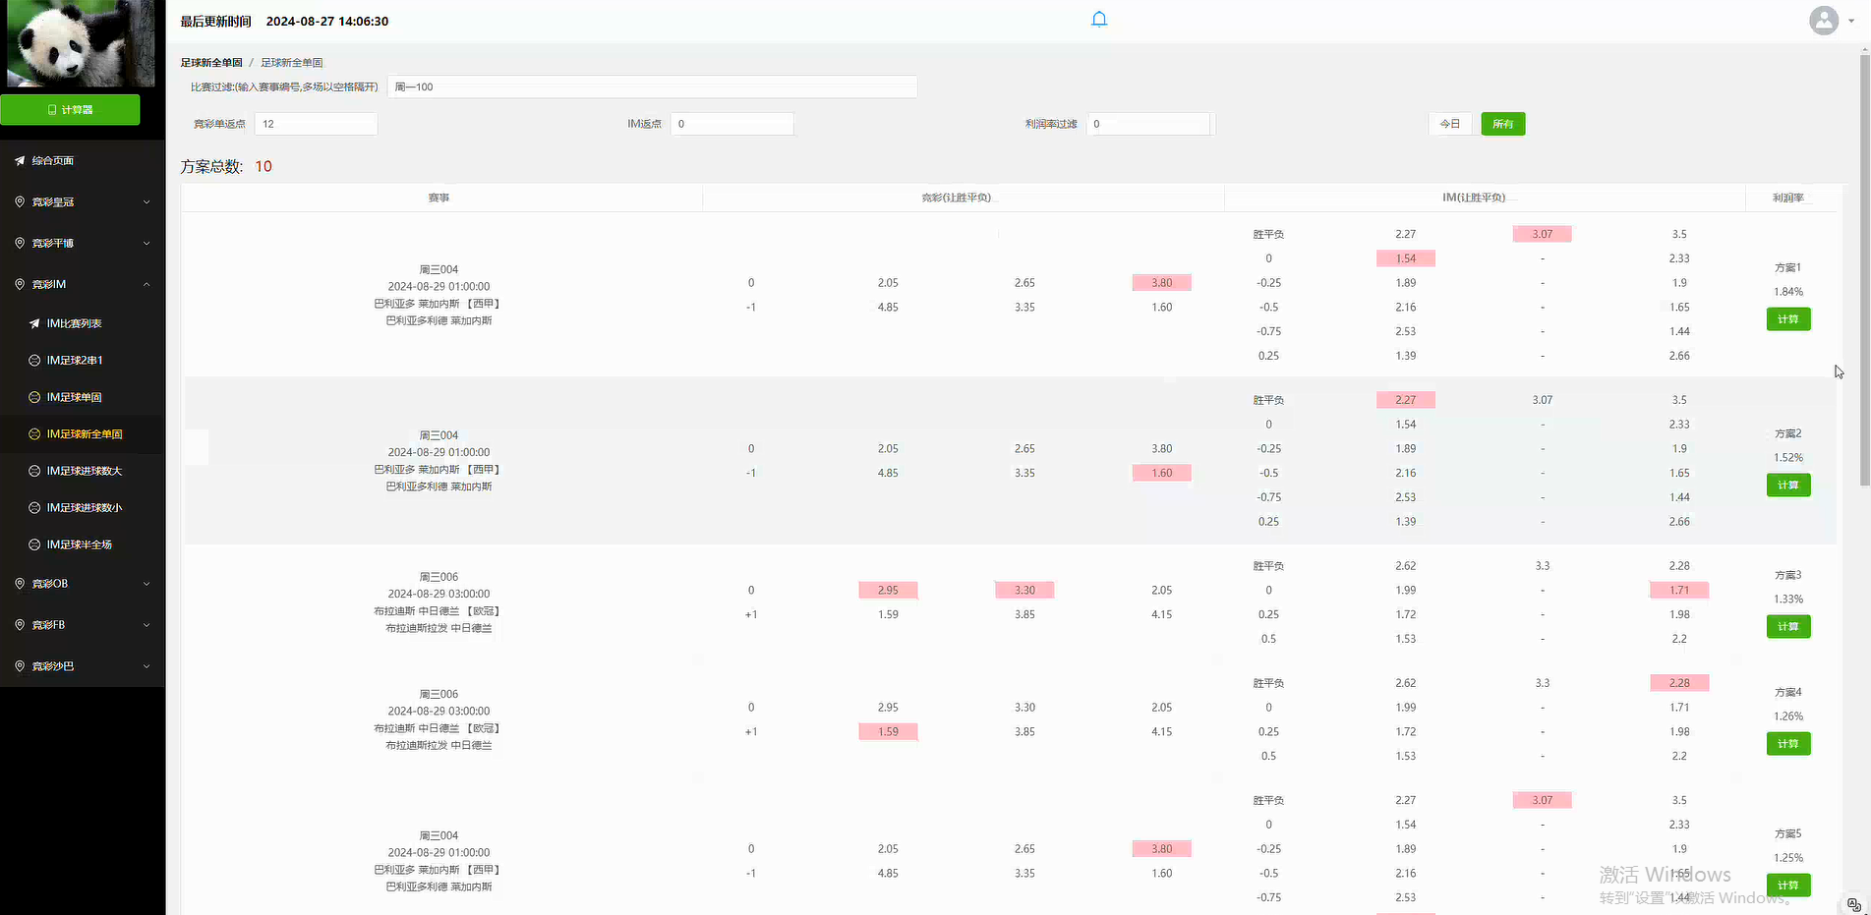Switch filter to 所有

coord(1502,124)
